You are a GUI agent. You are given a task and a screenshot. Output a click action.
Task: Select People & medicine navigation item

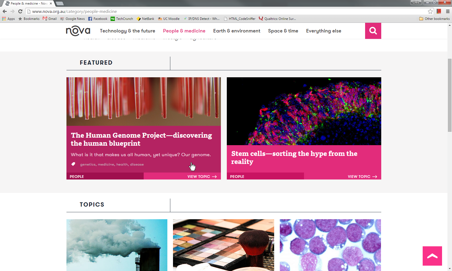tap(184, 31)
